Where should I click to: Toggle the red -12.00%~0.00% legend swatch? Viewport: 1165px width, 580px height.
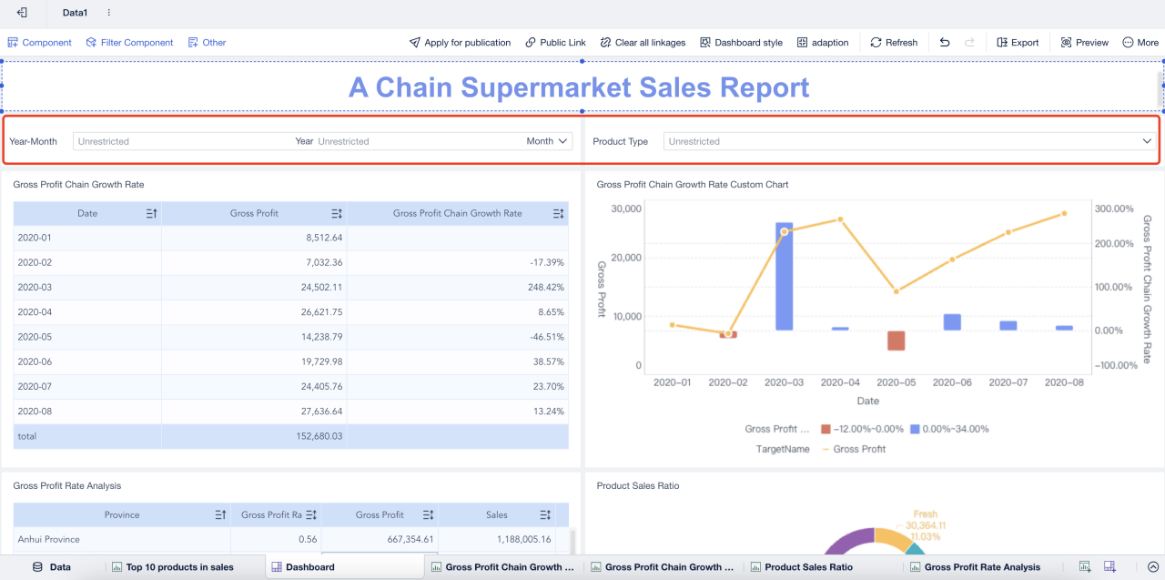pyautogui.click(x=826, y=429)
